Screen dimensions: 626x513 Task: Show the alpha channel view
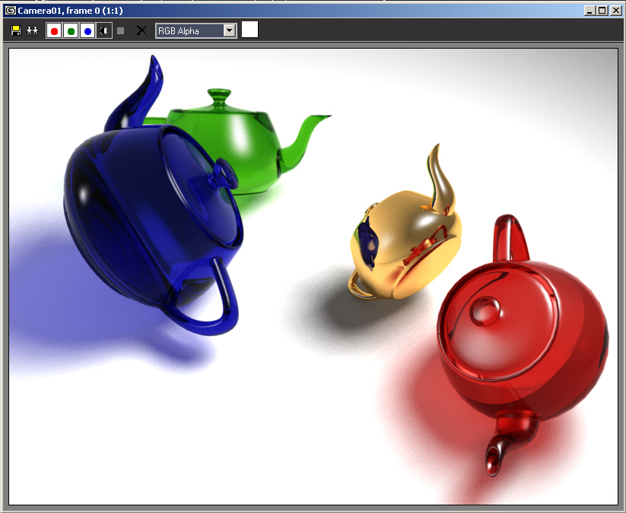click(x=104, y=30)
